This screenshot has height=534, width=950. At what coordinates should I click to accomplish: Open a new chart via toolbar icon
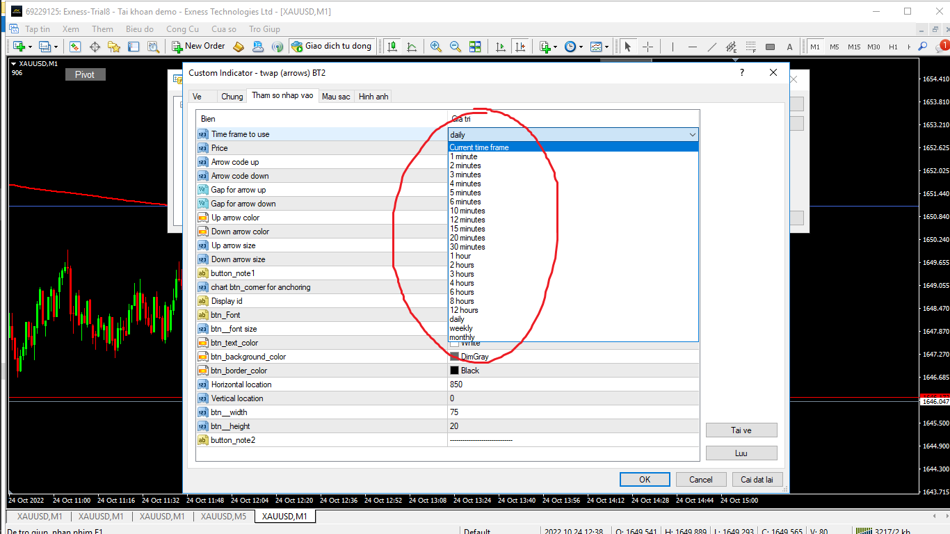[x=19, y=47]
